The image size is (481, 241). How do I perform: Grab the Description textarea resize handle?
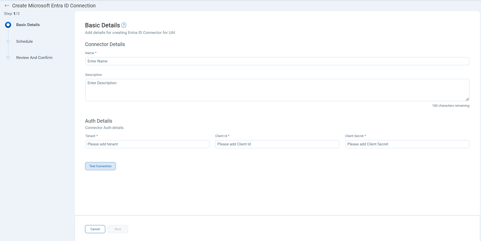(x=467, y=99)
